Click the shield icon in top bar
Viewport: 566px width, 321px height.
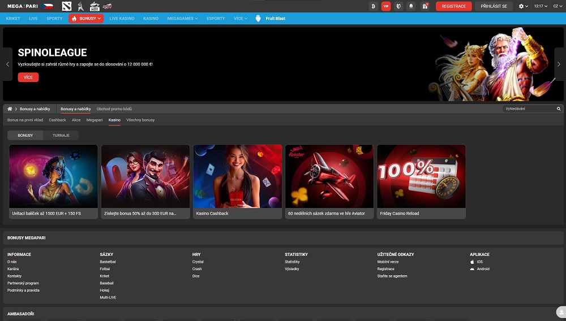398,6
